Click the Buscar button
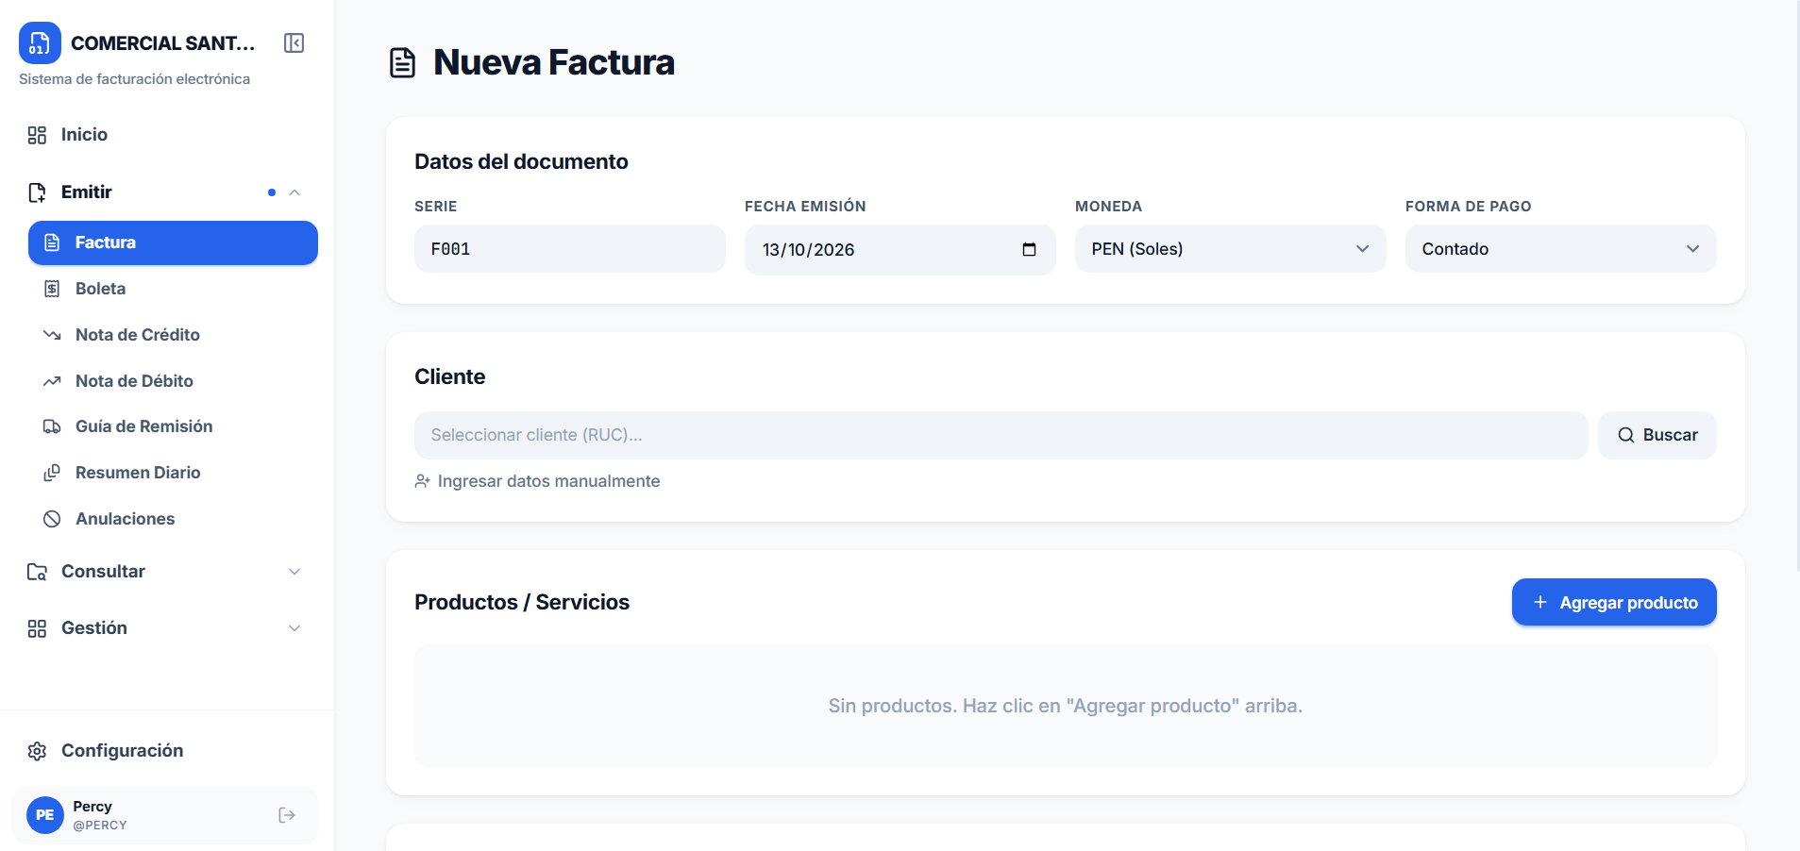The image size is (1800, 851). pyautogui.click(x=1657, y=435)
